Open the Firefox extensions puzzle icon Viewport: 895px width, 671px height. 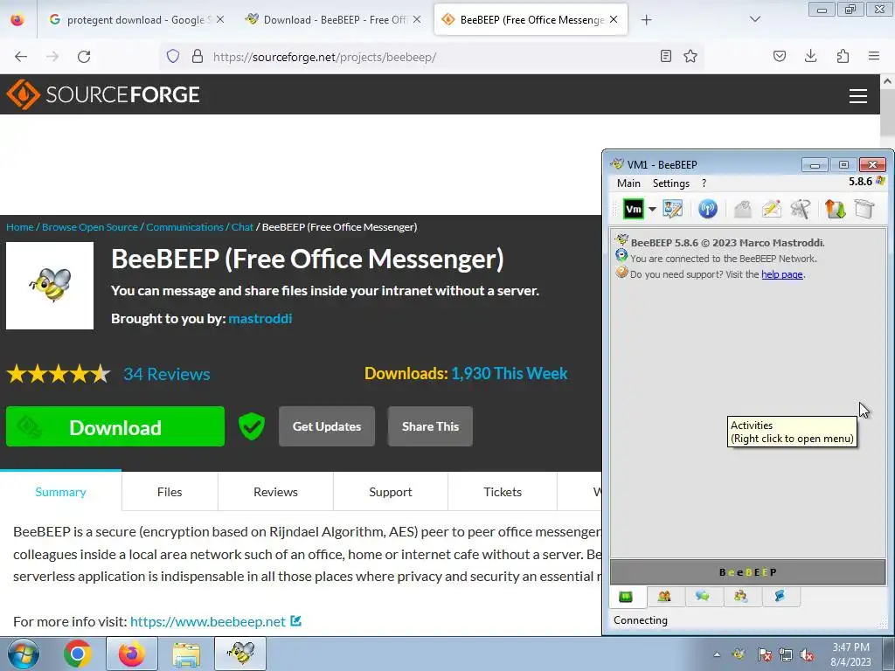(843, 56)
